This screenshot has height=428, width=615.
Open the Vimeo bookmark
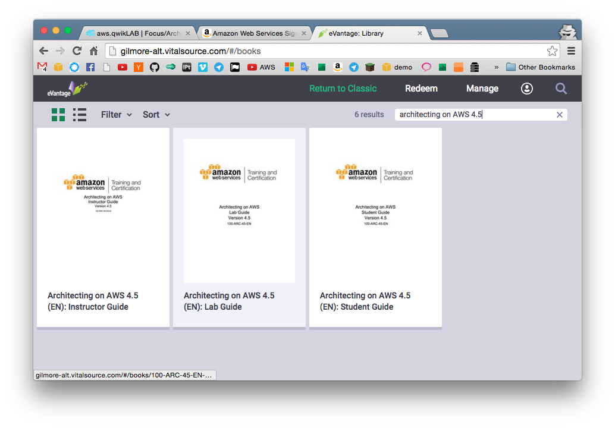point(203,67)
